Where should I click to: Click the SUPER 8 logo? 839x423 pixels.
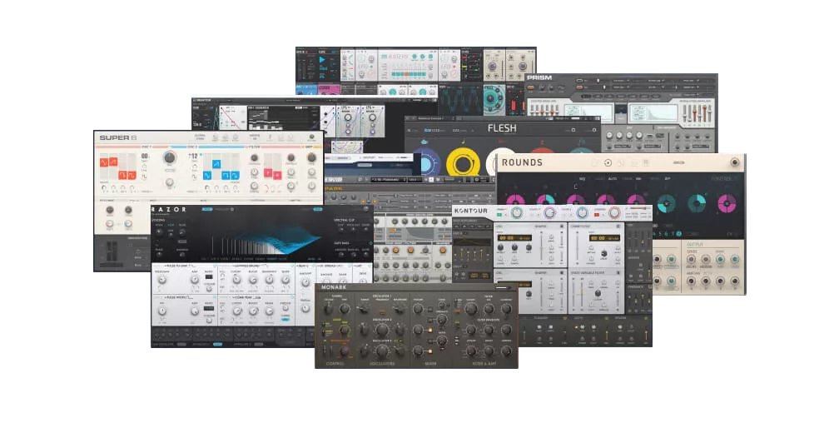pyautogui.click(x=117, y=137)
